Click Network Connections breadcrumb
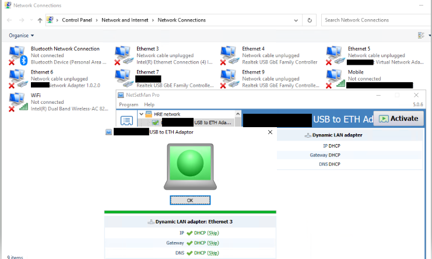432x259 pixels. click(x=181, y=20)
